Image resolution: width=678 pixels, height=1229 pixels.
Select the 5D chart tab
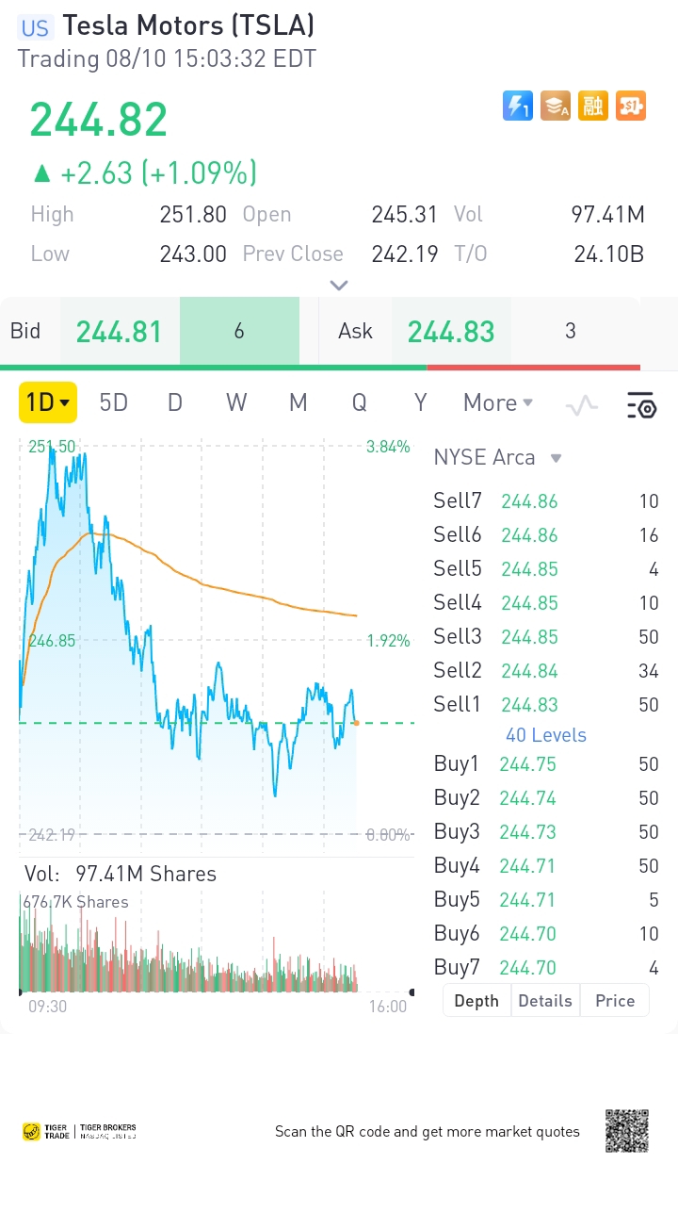tap(113, 403)
